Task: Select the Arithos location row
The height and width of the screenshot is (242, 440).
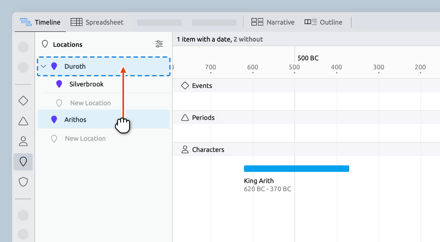Action: tap(104, 119)
